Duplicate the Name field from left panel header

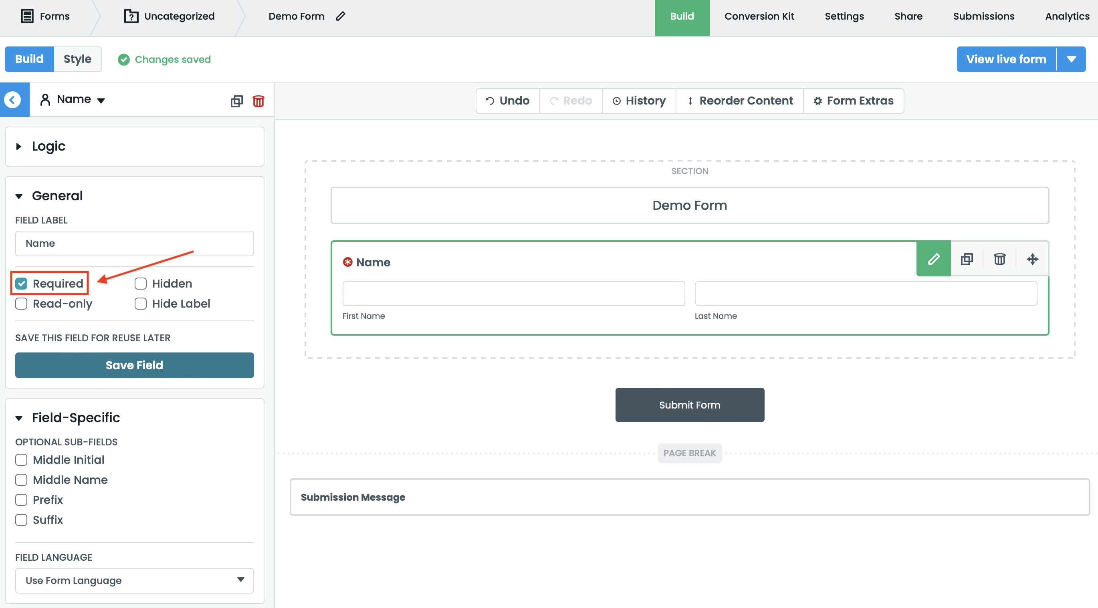tap(236, 101)
